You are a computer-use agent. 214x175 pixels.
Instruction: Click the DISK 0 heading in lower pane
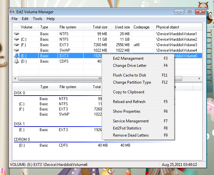(x=19, y=93)
